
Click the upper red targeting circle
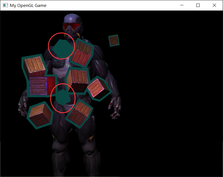coord(61,46)
